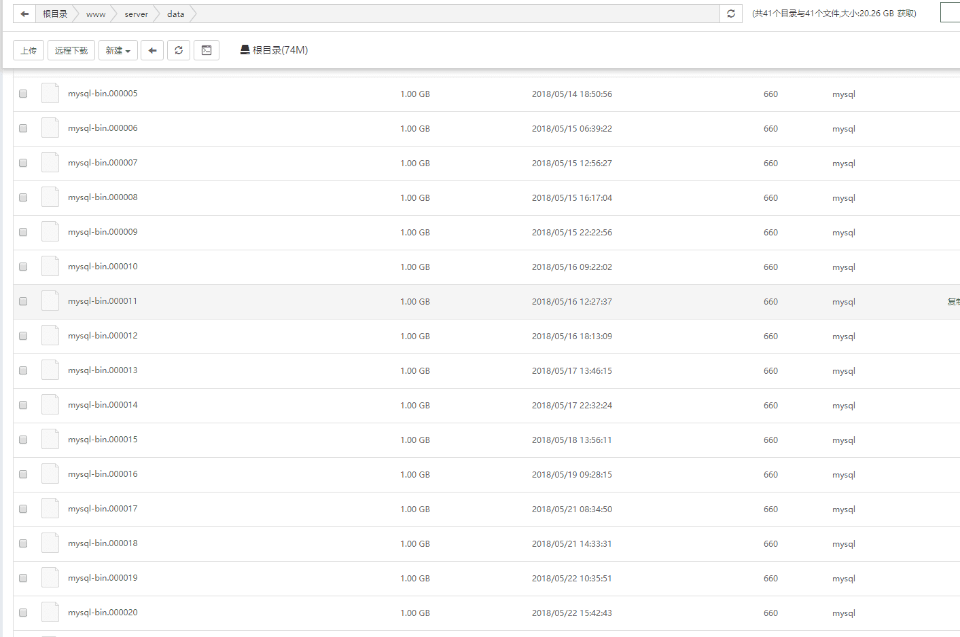
Task: Select checkbox for mysql-bin.000011
Action: 23,301
